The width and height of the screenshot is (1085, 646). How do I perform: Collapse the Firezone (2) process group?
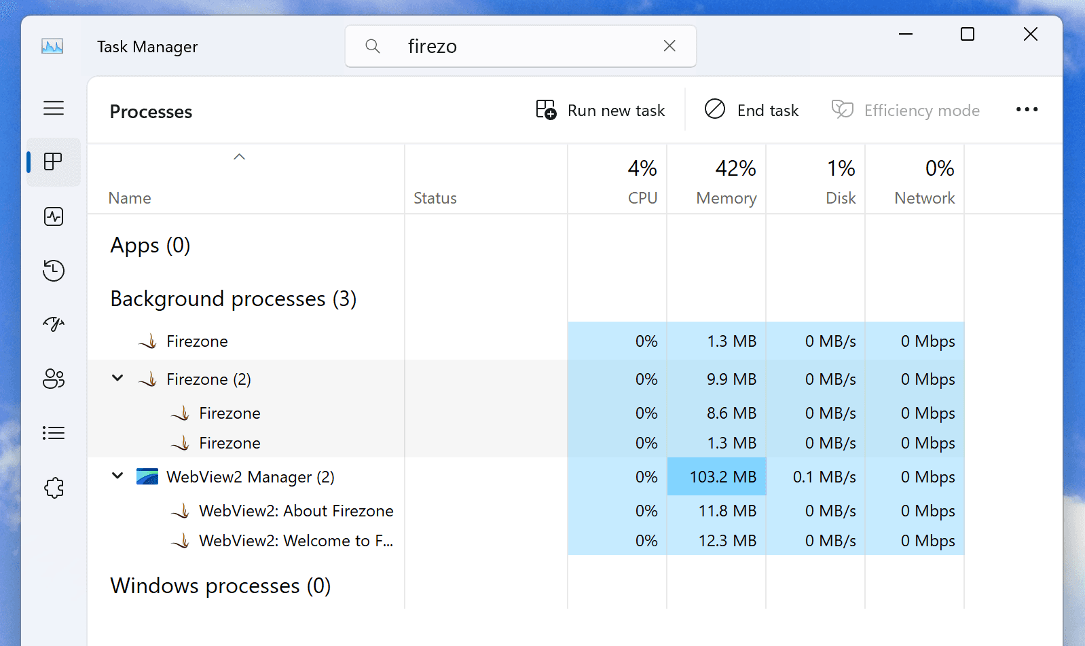[117, 379]
